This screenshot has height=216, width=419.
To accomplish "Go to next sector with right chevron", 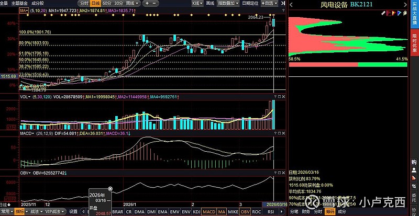I will tap(405, 5).
